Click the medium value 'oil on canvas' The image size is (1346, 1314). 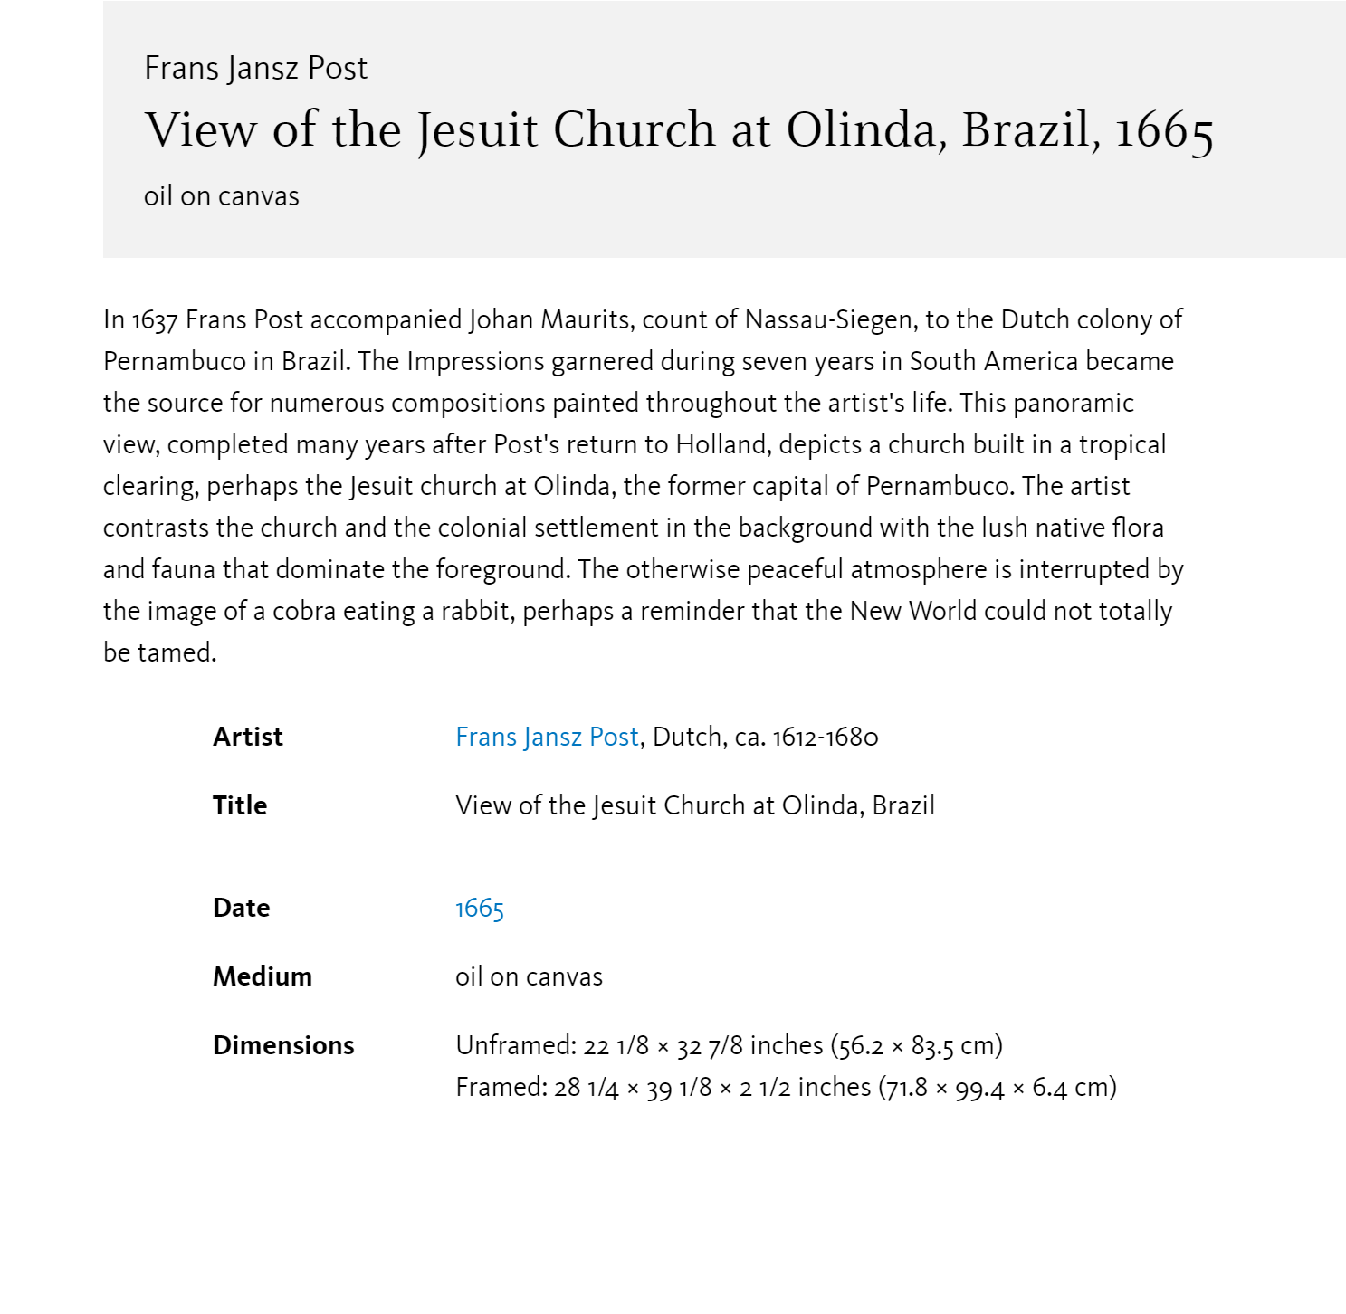click(x=530, y=977)
